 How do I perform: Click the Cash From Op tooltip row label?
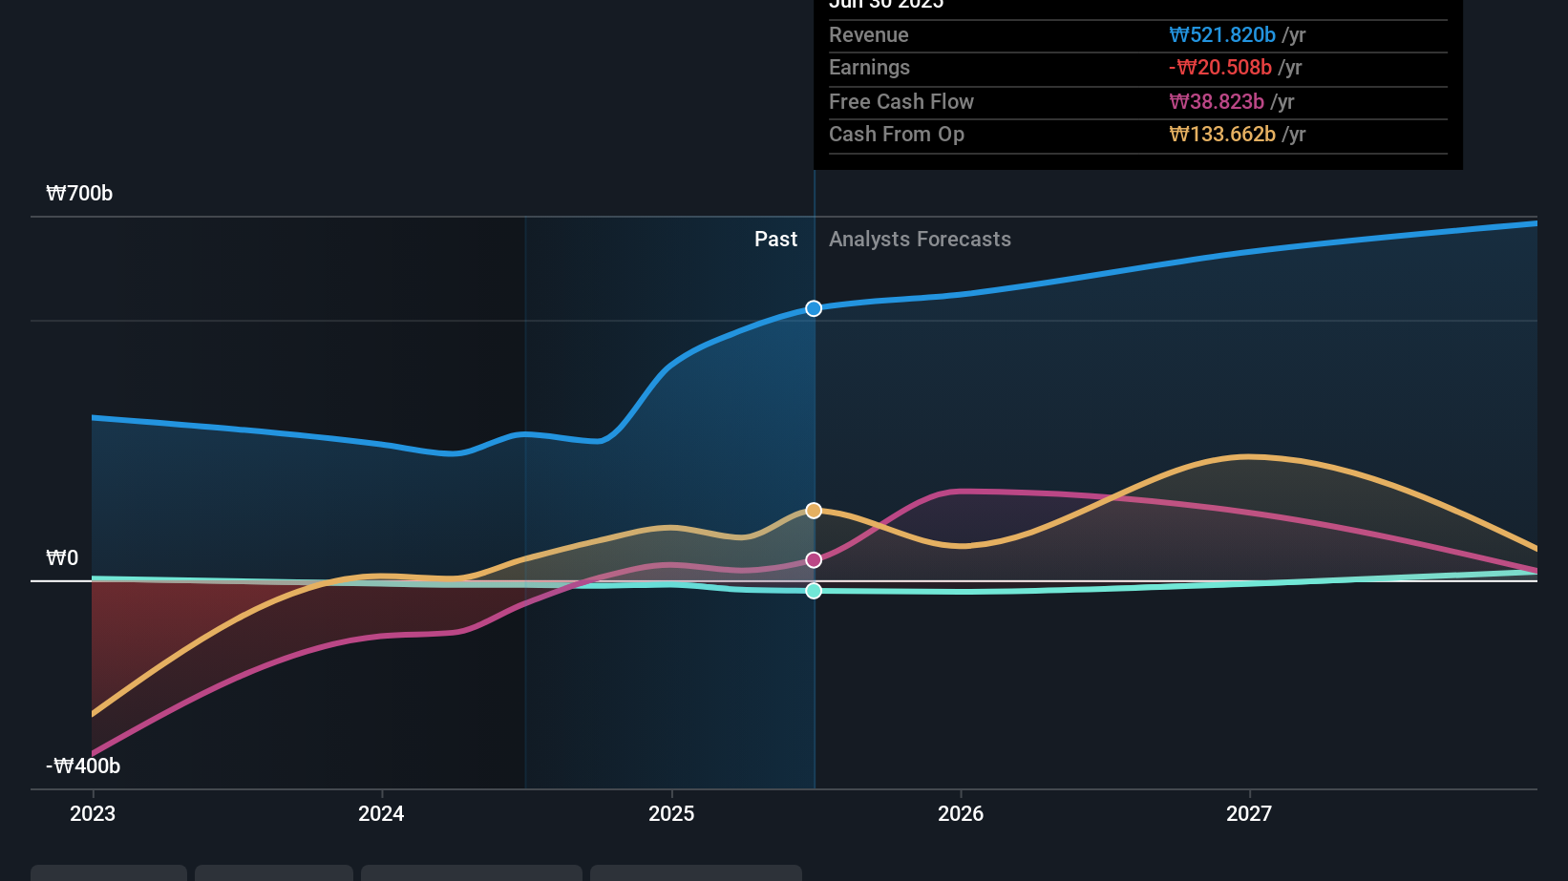[x=897, y=135]
